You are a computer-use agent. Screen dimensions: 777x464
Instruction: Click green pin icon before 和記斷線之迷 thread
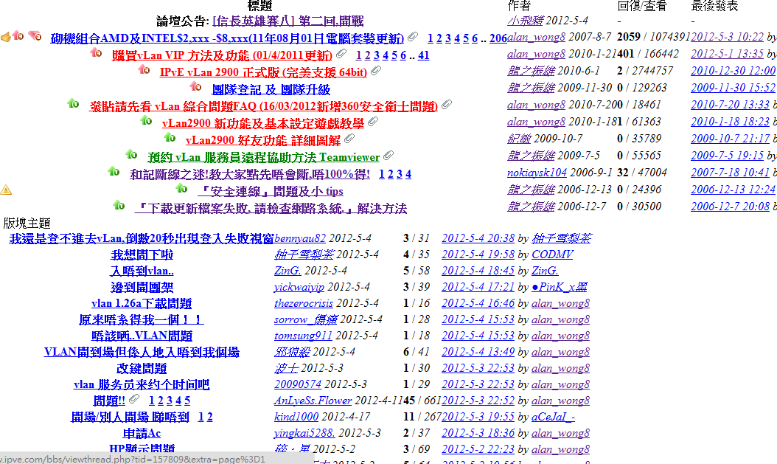click(x=114, y=172)
